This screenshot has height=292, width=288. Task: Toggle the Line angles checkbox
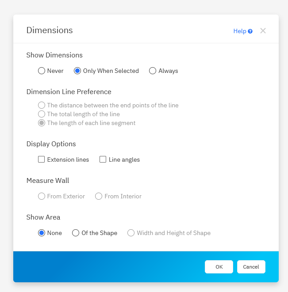tap(103, 159)
